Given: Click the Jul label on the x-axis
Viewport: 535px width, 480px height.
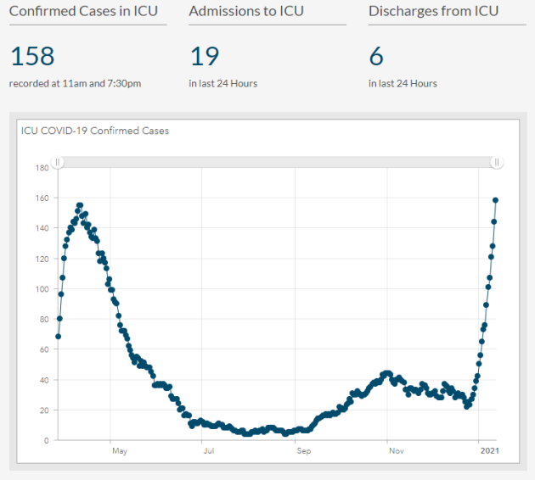Looking at the screenshot, I should 208,451.
